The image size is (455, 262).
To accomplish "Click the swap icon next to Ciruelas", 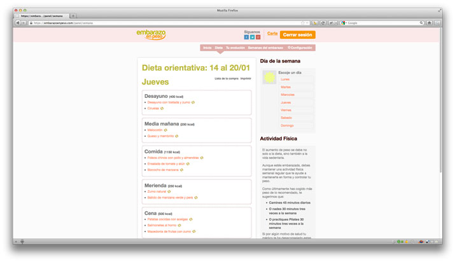I will [x=162, y=108].
